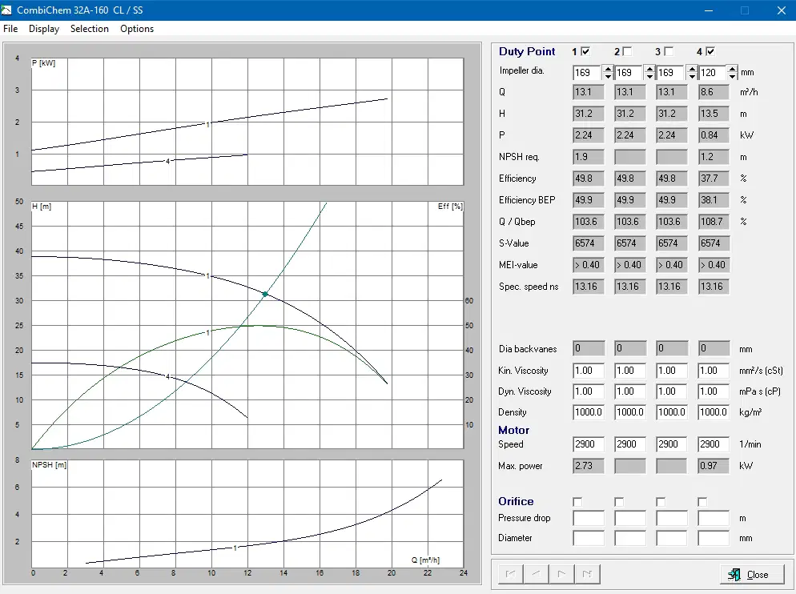Click Spec. speed ns value for duty point 4

714,287
